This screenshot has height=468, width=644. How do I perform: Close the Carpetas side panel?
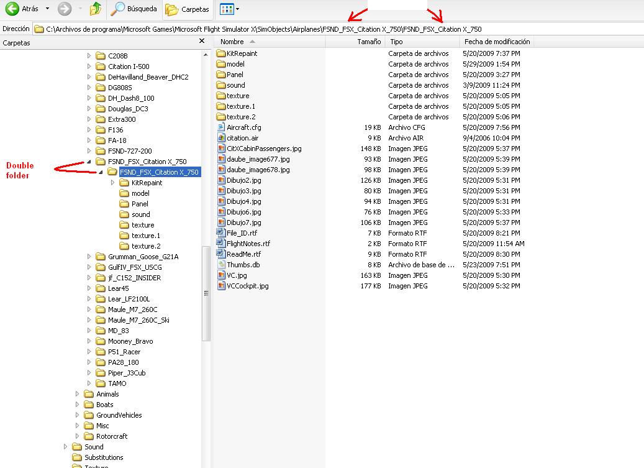pos(202,41)
